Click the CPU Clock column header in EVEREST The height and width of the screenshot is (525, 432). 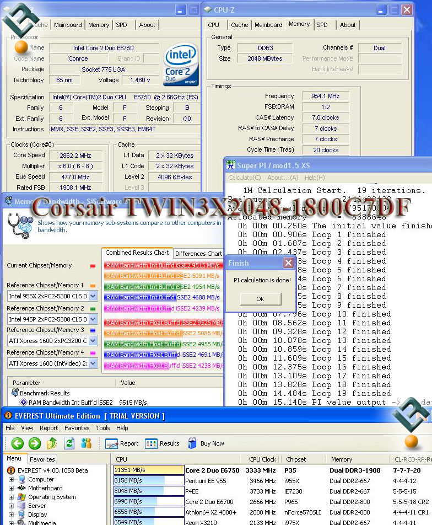point(263,459)
